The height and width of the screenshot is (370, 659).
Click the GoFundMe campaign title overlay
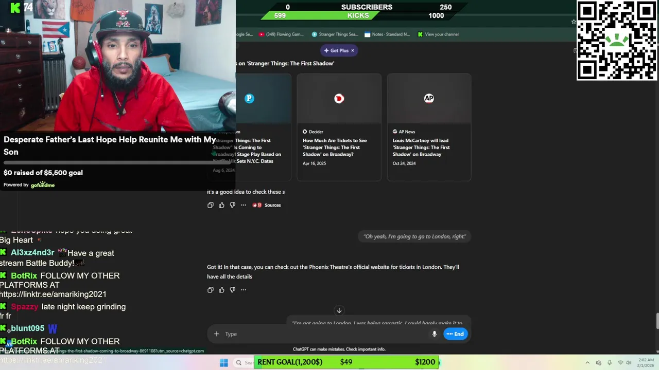110,145
